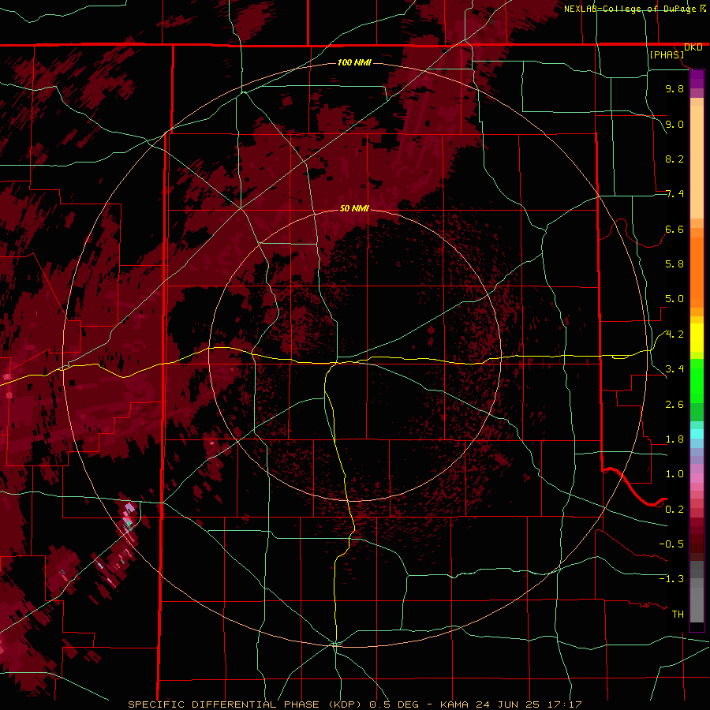
Task: Click SPECIFIC DIFFERENTIAL PHASE in the caption
Action: point(223,704)
